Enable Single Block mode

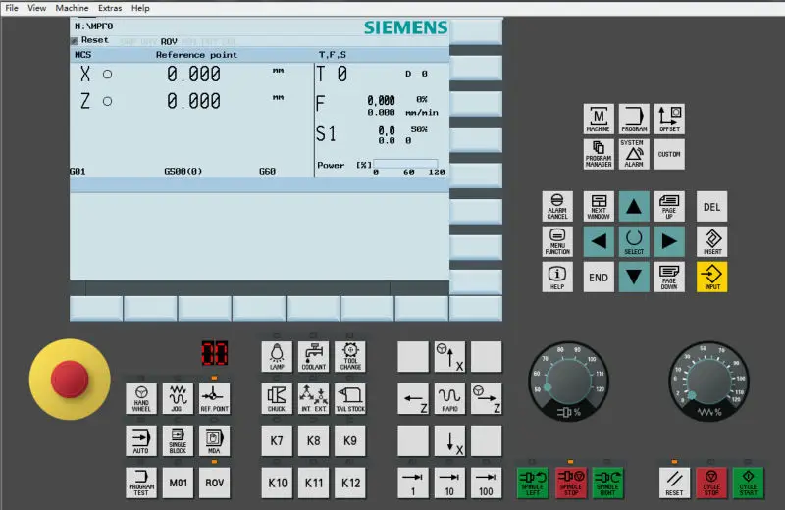click(178, 440)
